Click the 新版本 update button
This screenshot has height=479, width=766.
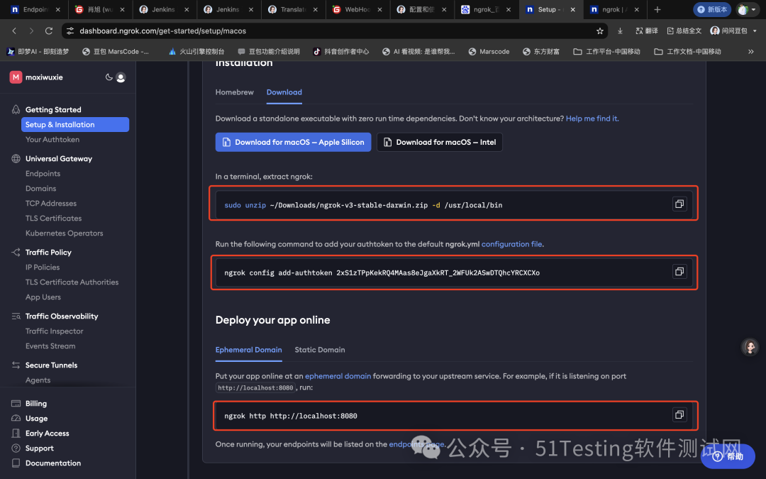tap(712, 9)
